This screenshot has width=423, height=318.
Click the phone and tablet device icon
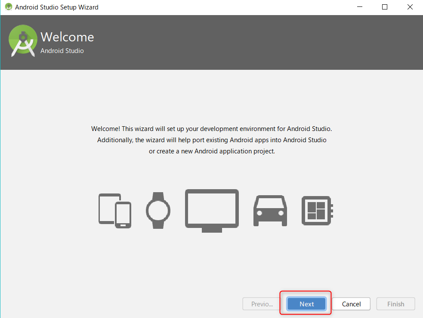pos(114,210)
